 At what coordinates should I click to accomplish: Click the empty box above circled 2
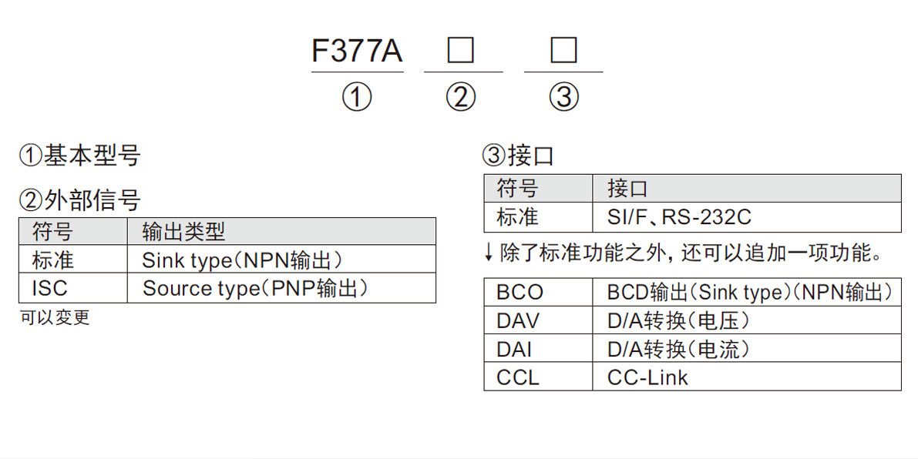[x=461, y=51]
